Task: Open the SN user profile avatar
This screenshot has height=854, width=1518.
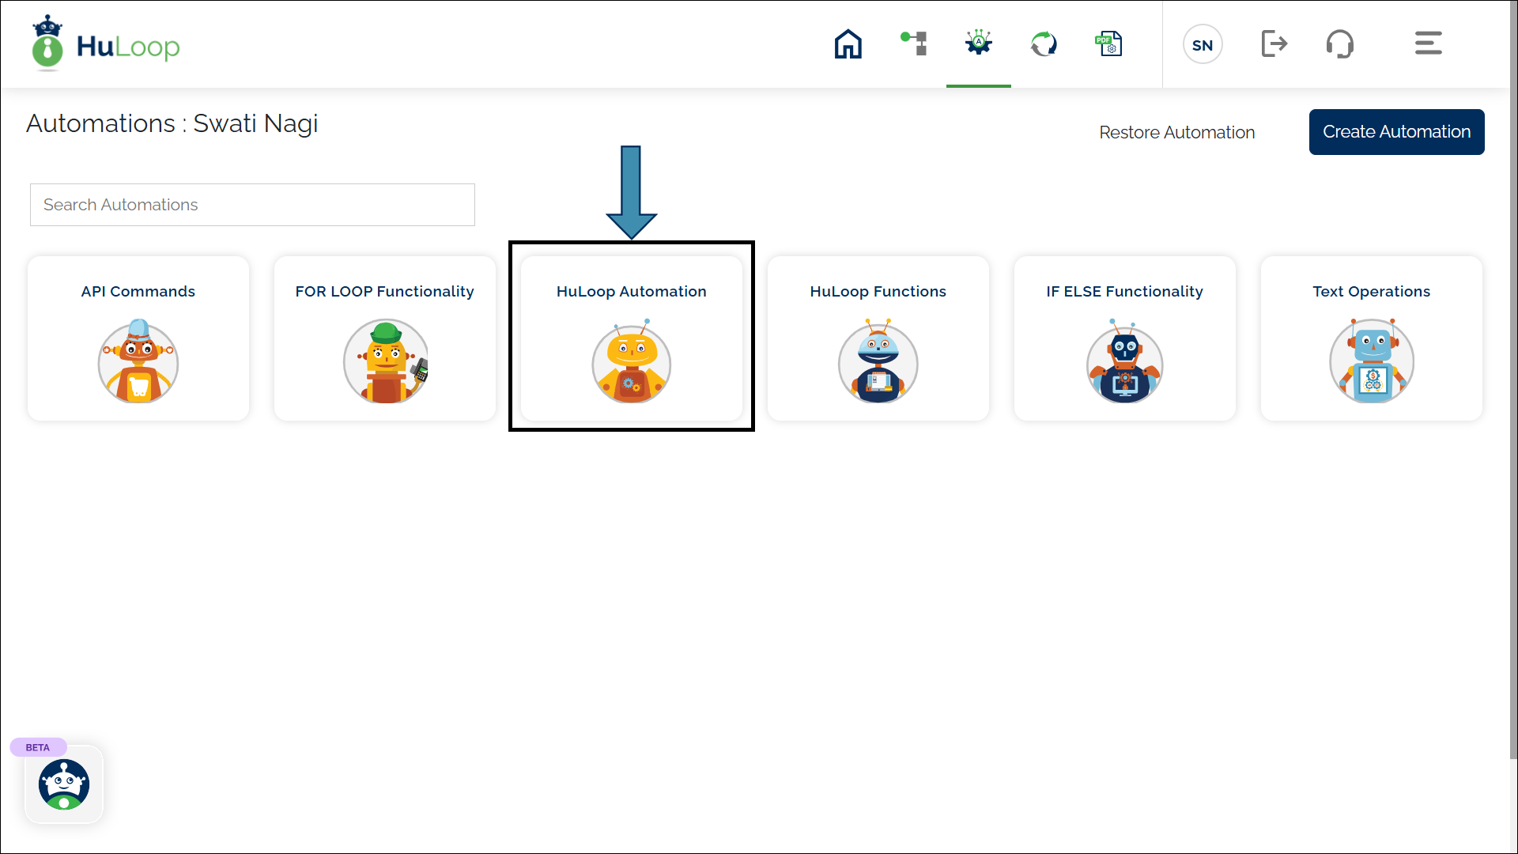Action: (1203, 45)
